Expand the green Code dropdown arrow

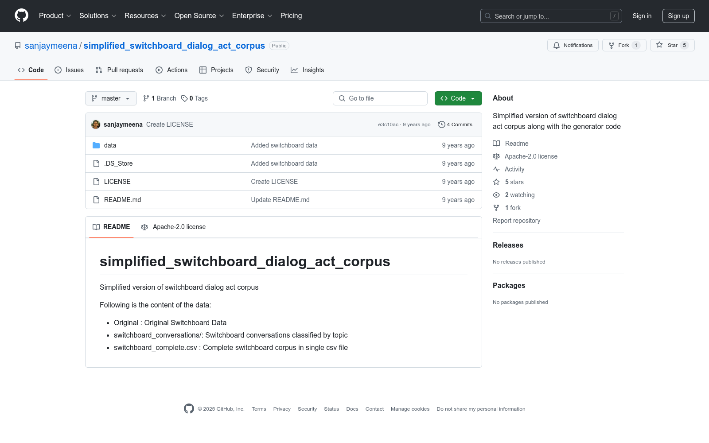(473, 98)
